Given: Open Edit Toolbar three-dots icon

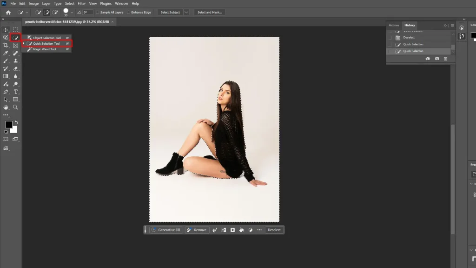Looking at the screenshot, I should click(x=6, y=115).
